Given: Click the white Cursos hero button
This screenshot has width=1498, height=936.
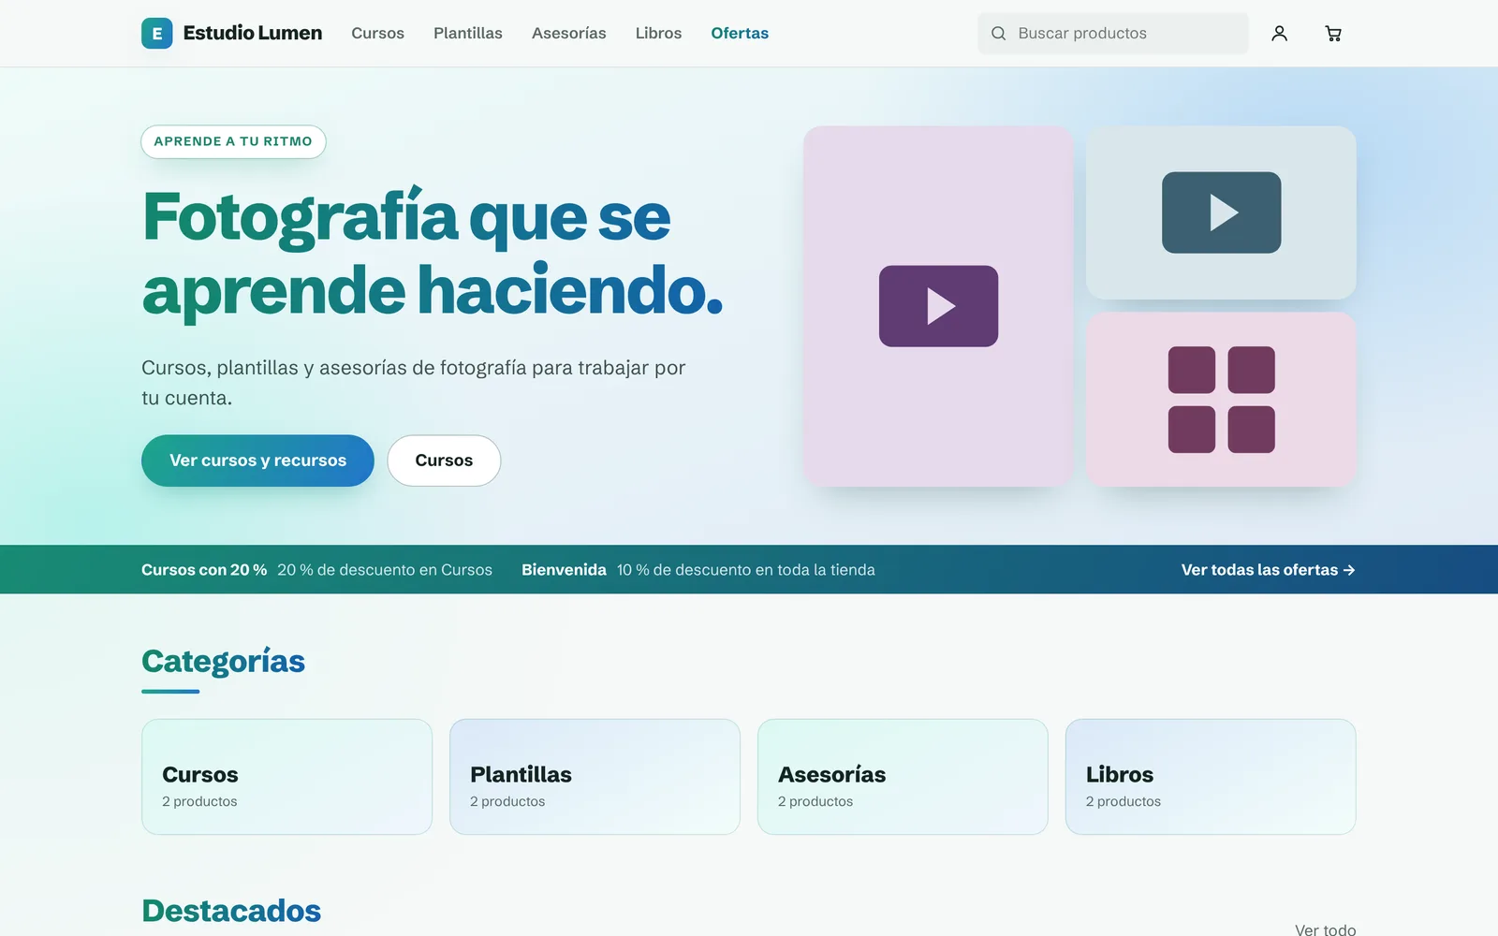Looking at the screenshot, I should click(x=444, y=461).
